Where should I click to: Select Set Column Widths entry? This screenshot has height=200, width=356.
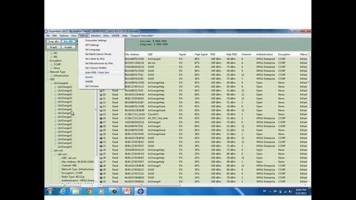101,68
